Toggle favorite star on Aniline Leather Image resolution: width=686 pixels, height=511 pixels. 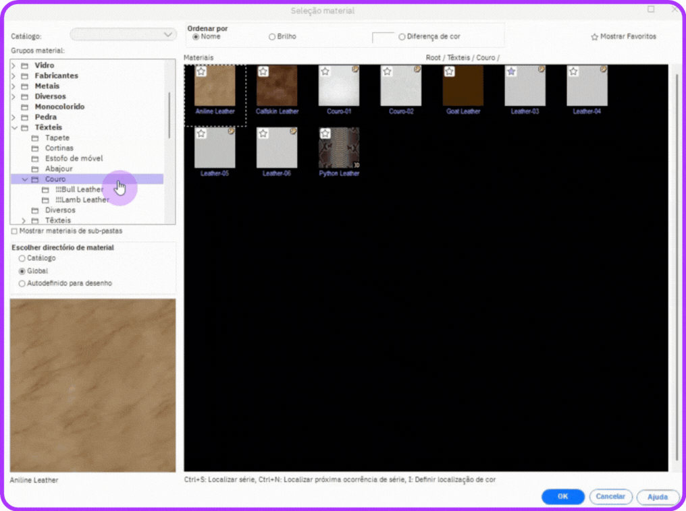click(x=201, y=71)
